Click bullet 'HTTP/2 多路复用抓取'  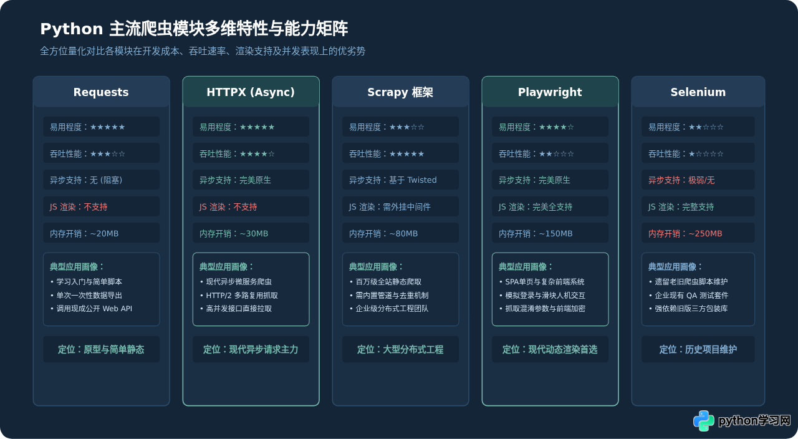pos(239,296)
